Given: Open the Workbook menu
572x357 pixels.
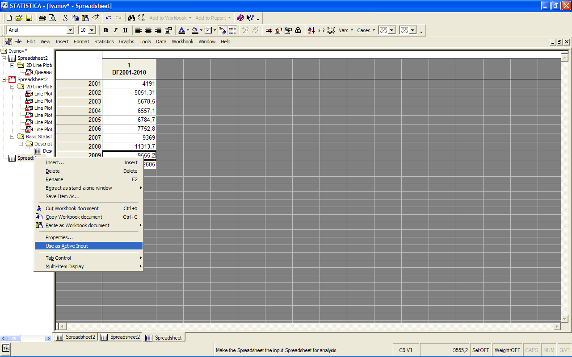Looking at the screenshot, I should tap(182, 42).
